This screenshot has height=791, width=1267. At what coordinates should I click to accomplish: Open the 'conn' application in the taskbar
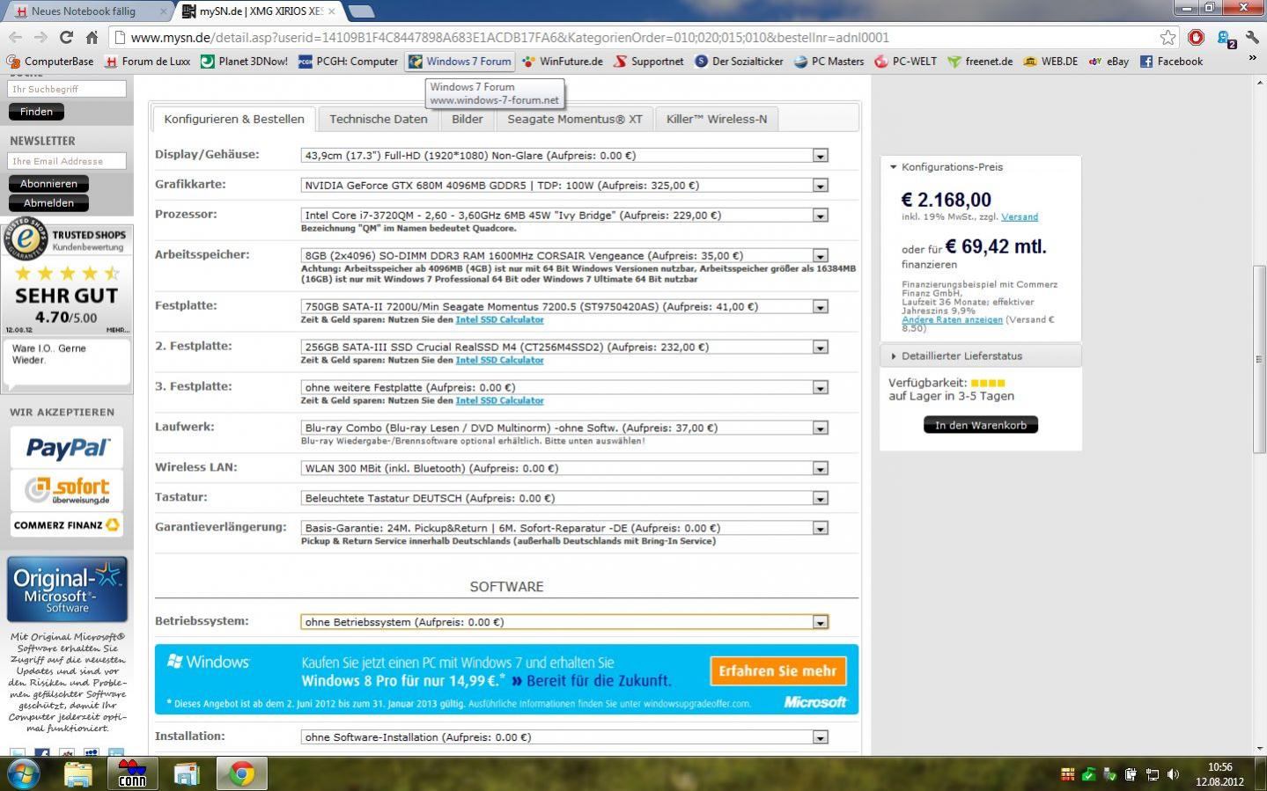click(x=132, y=773)
